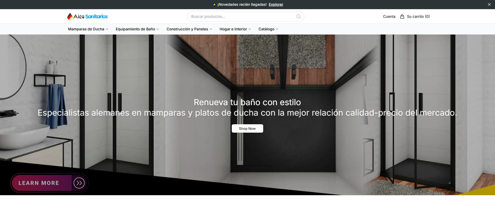This screenshot has width=495, height=214.
Task: Open the Hogar e Interior dropdown
Action: (235, 29)
